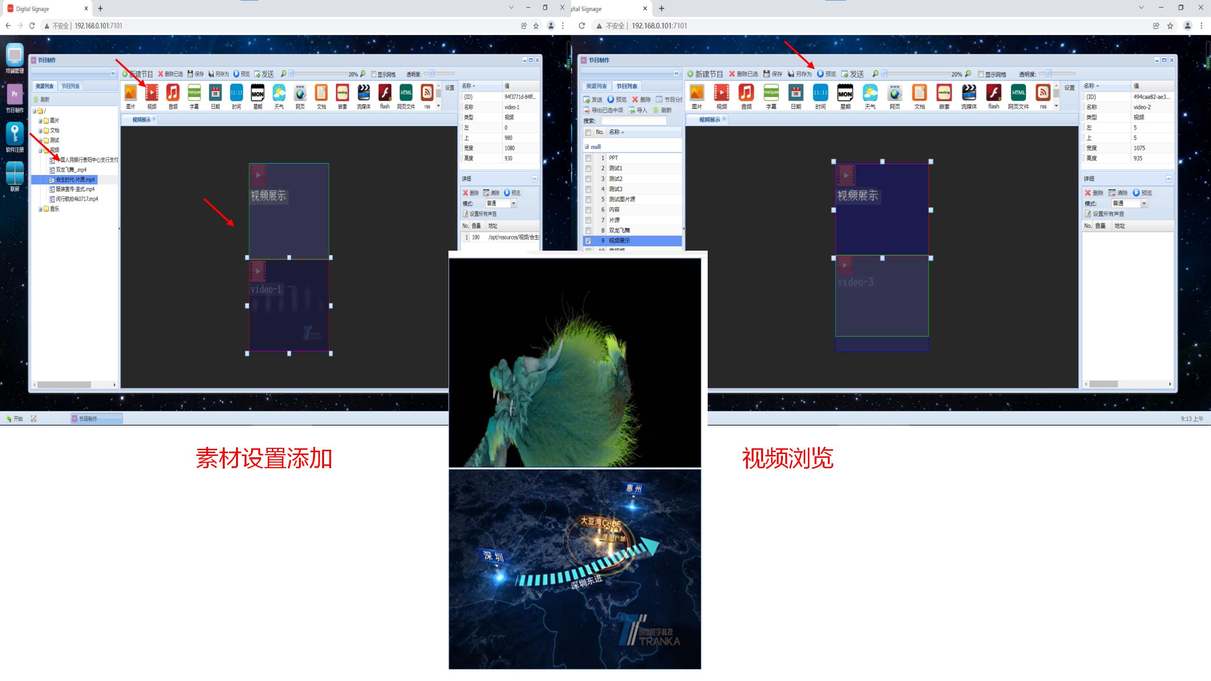
Task: Pick the 网页 globe icon in left window
Action: 300,93
